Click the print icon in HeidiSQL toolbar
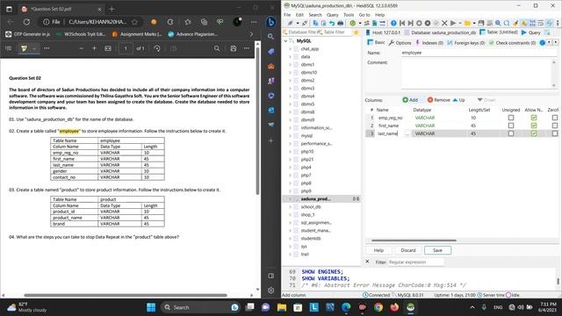Screen dimensions: 562x316 (340, 24)
